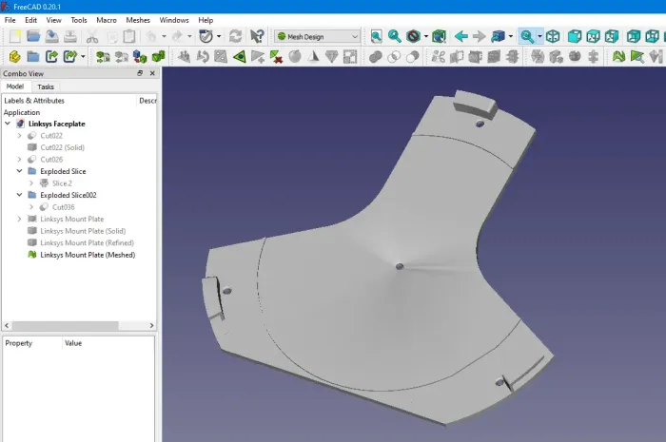The image size is (666, 442).
Task: Click Create Mesh from Shape icon
Action: 140,56
